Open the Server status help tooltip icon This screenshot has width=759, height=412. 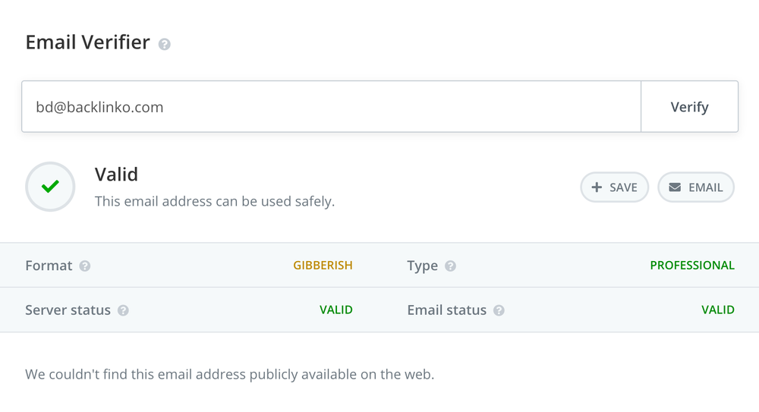coord(123,310)
